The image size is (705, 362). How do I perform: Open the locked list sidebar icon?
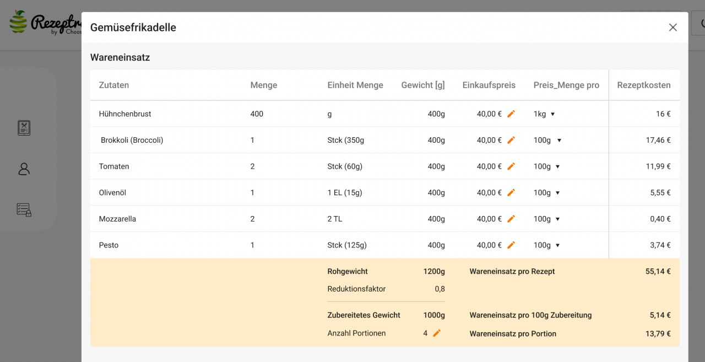(24, 209)
